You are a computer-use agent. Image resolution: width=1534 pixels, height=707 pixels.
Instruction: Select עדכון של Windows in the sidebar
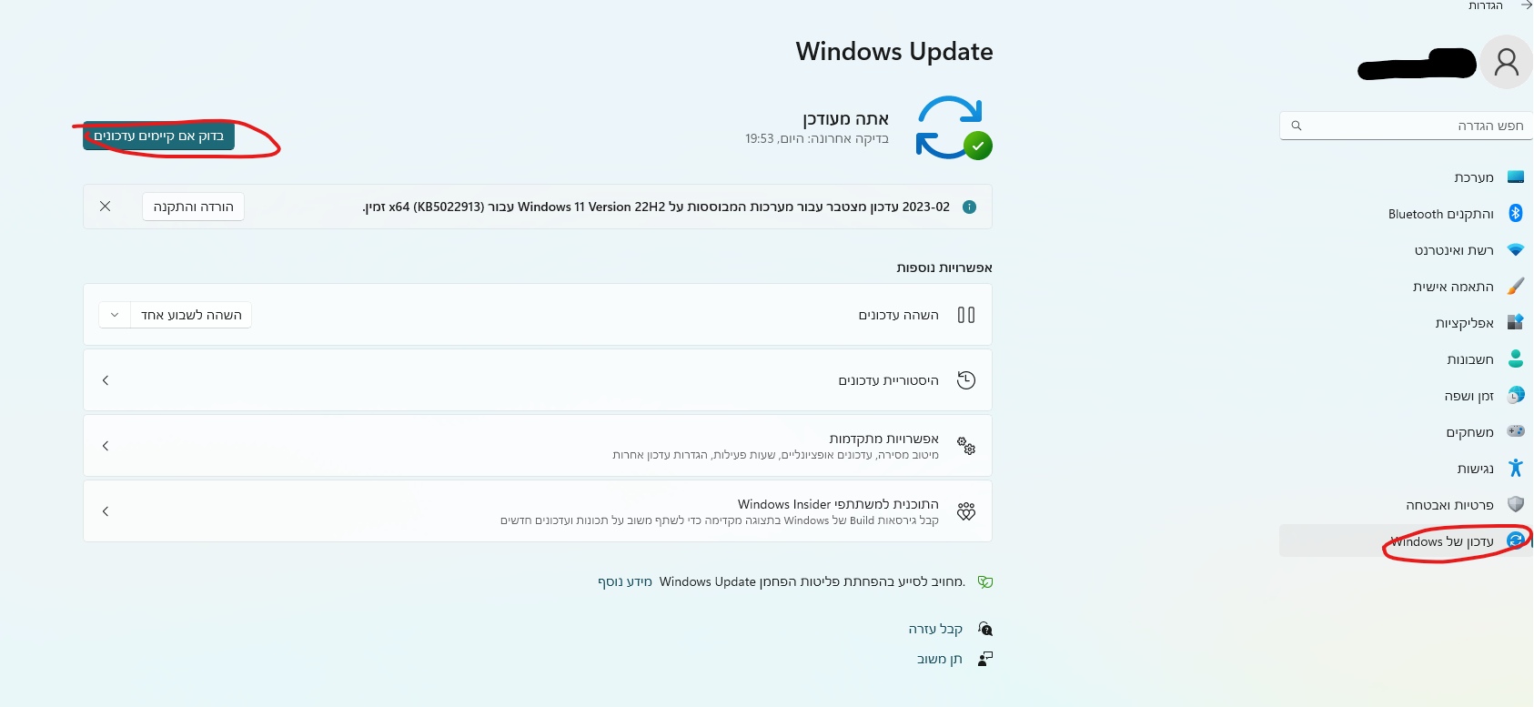pos(1442,541)
